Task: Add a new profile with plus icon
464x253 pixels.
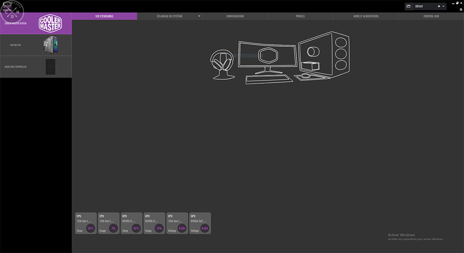Action: [439, 6]
